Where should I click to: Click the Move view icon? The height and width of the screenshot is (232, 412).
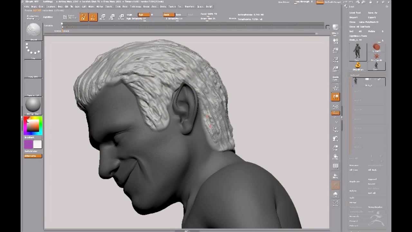pyautogui.click(x=335, y=139)
